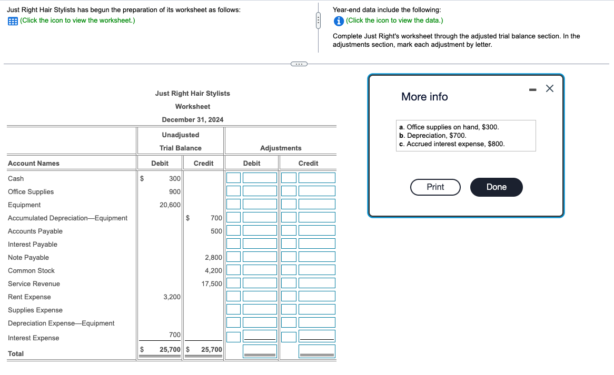Select Interest Expense debit letter box
The width and height of the screenshot is (614, 375).
pos(233,337)
